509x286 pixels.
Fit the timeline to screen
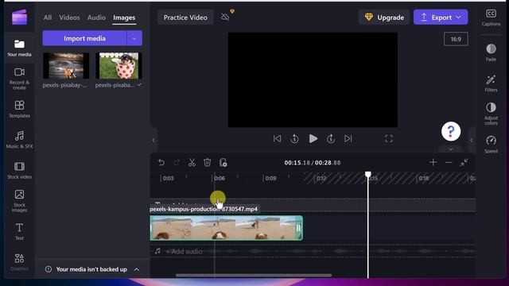[464, 162]
